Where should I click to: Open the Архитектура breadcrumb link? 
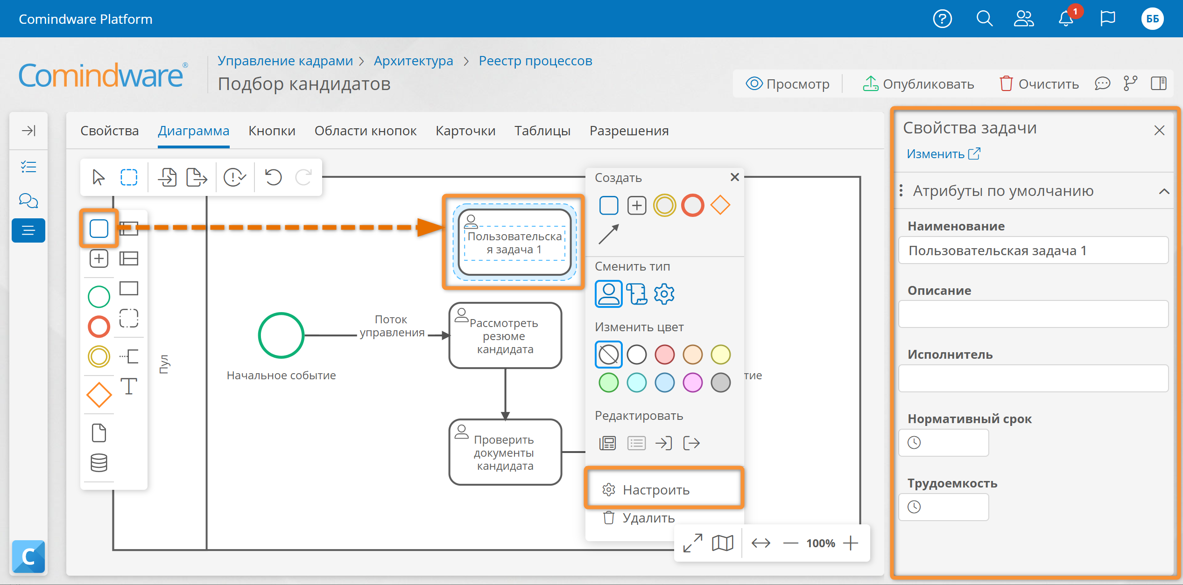[x=414, y=61]
